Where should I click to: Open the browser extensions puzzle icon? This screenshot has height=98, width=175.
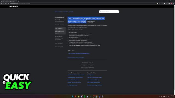coord(165,4)
